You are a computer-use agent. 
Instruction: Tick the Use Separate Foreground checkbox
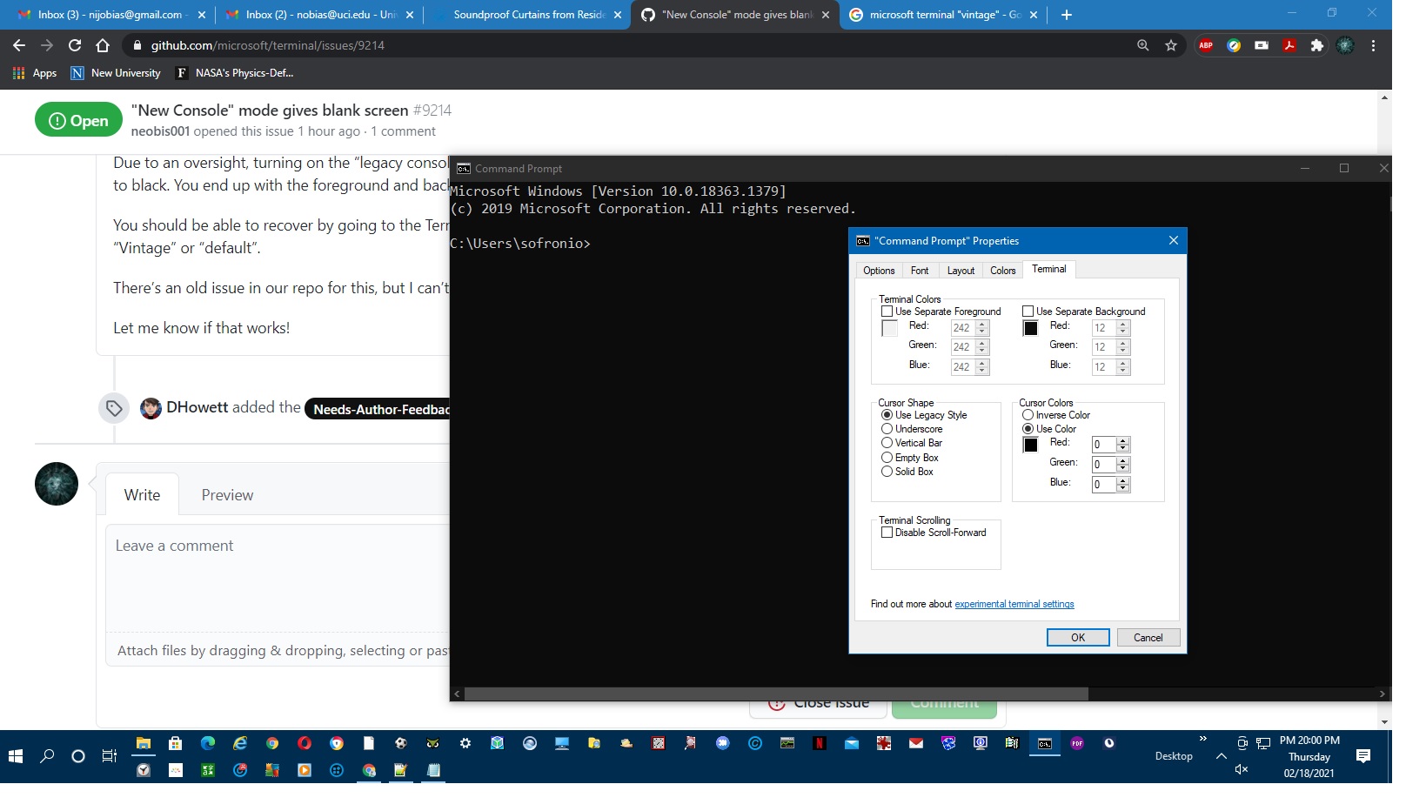pos(887,312)
